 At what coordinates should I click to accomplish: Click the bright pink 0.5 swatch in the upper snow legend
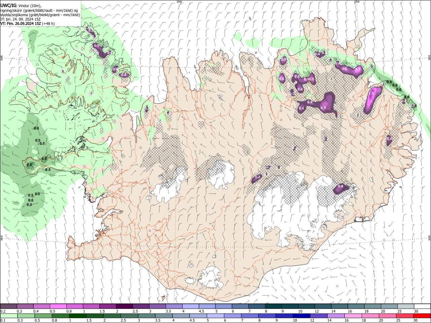[x=58, y=307]
